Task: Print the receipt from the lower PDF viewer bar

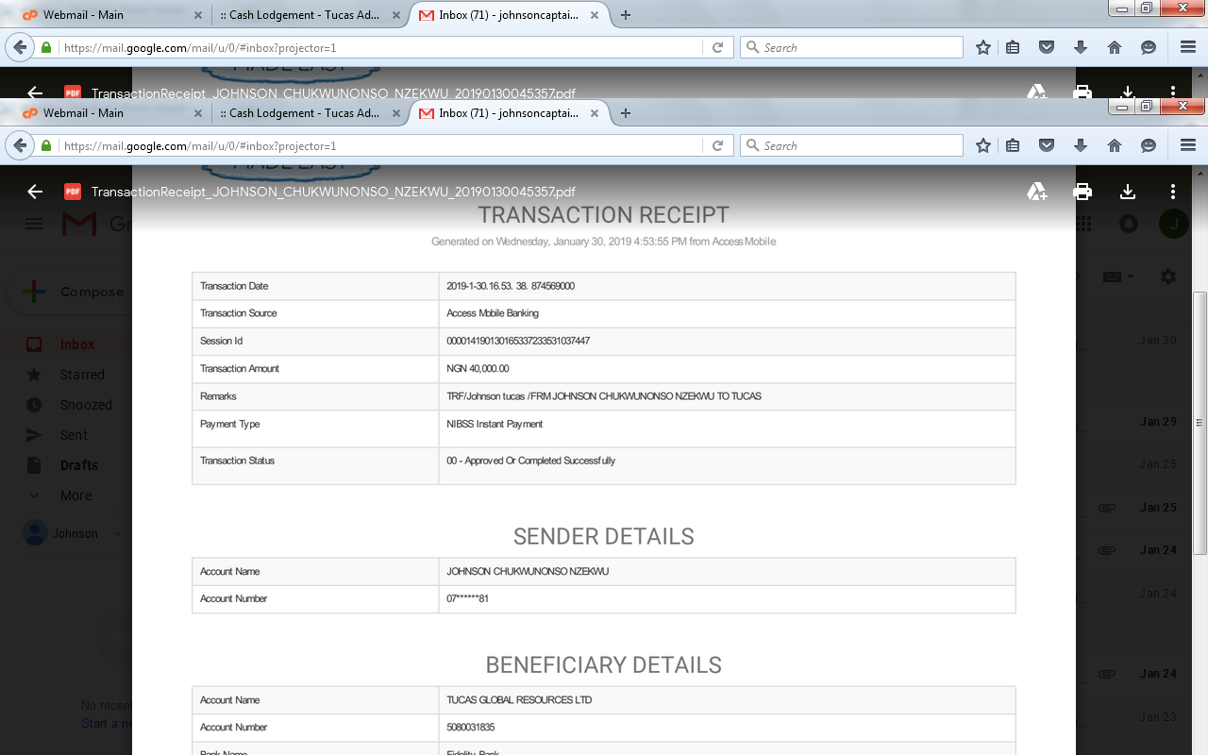Action: 1082,192
